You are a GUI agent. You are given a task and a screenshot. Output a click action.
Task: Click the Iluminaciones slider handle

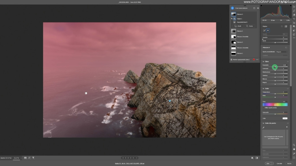tap(275, 74)
